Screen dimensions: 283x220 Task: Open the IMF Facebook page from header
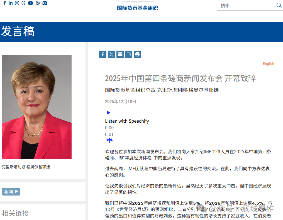coord(5,3)
